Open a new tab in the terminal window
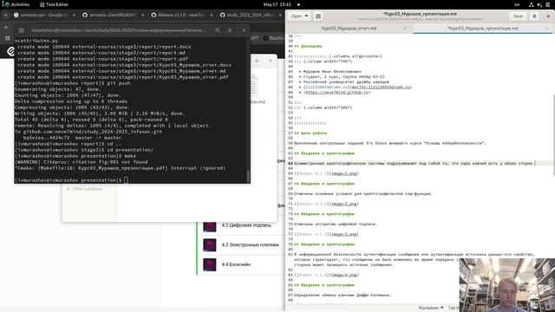 pos(21,30)
